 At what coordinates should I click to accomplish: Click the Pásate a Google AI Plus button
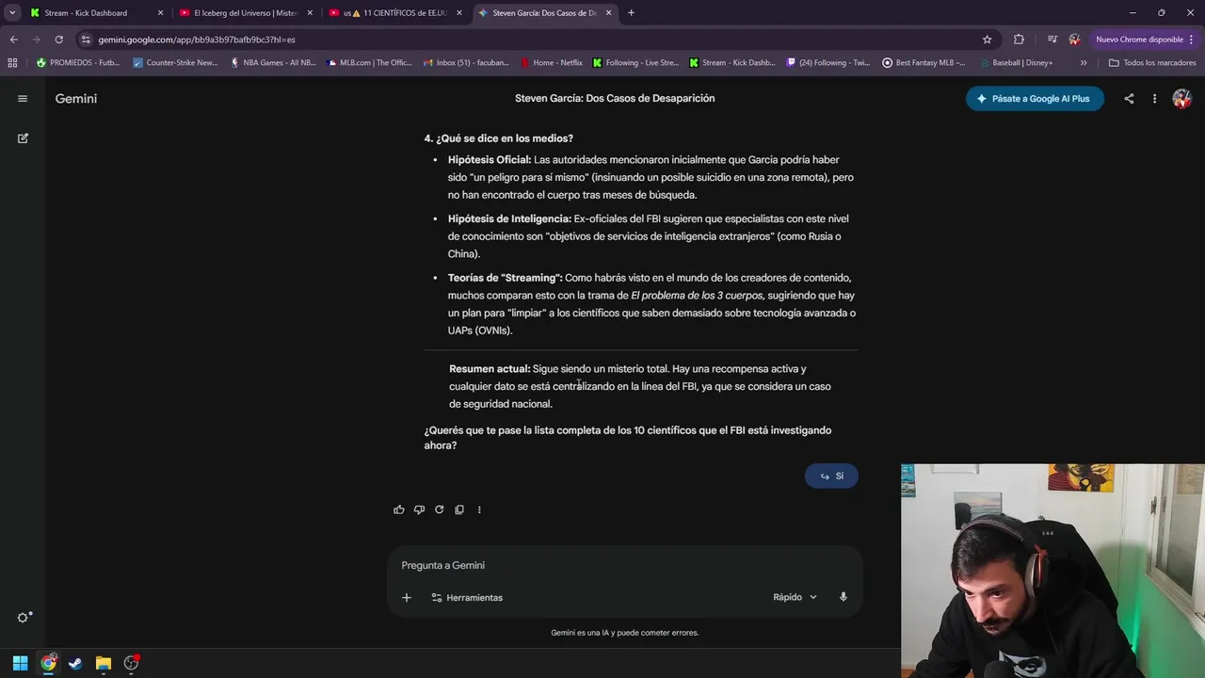coord(1035,98)
